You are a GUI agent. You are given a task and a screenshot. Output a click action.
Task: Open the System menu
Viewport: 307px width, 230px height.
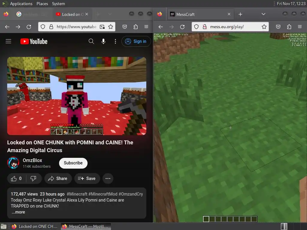coord(58,4)
